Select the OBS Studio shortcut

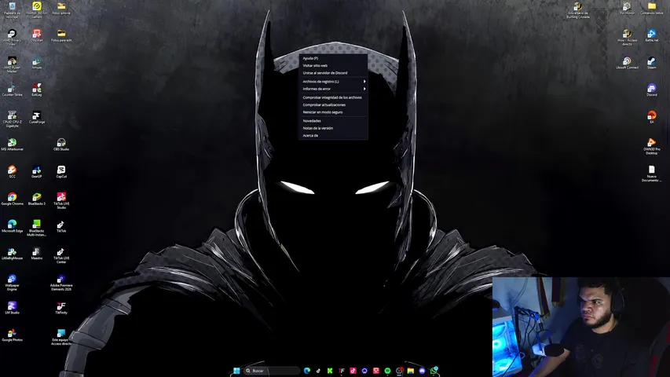(61, 145)
